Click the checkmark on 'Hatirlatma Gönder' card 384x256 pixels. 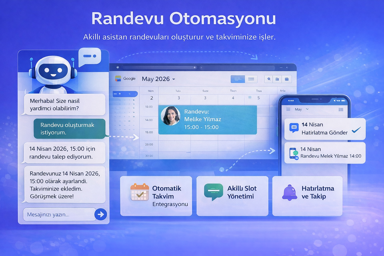point(356,129)
